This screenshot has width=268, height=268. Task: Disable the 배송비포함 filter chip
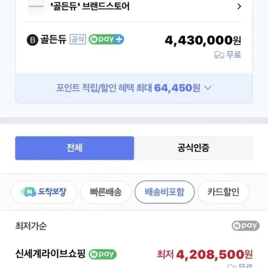click(164, 192)
